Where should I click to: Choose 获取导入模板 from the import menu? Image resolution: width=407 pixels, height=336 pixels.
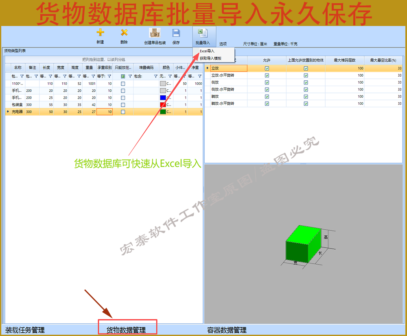(x=210, y=58)
